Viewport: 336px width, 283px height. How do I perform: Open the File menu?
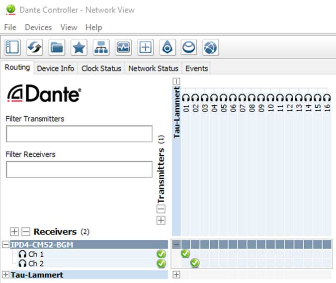point(10,27)
